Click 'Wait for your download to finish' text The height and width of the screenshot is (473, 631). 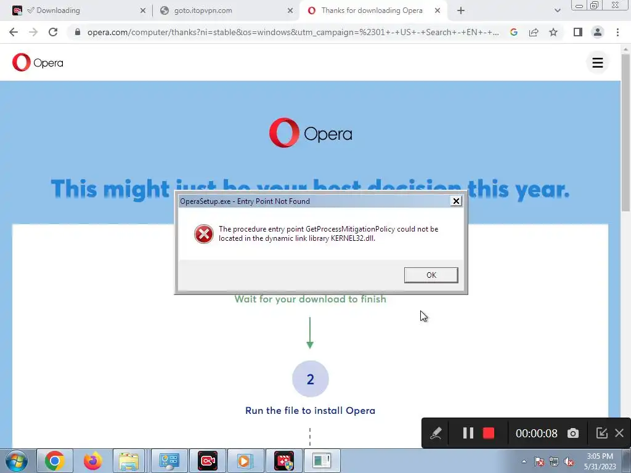click(x=311, y=299)
